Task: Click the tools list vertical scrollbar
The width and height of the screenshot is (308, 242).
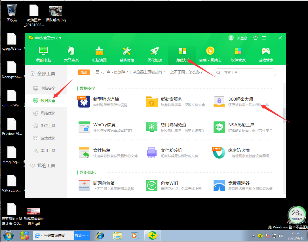Action: coord(284,115)
